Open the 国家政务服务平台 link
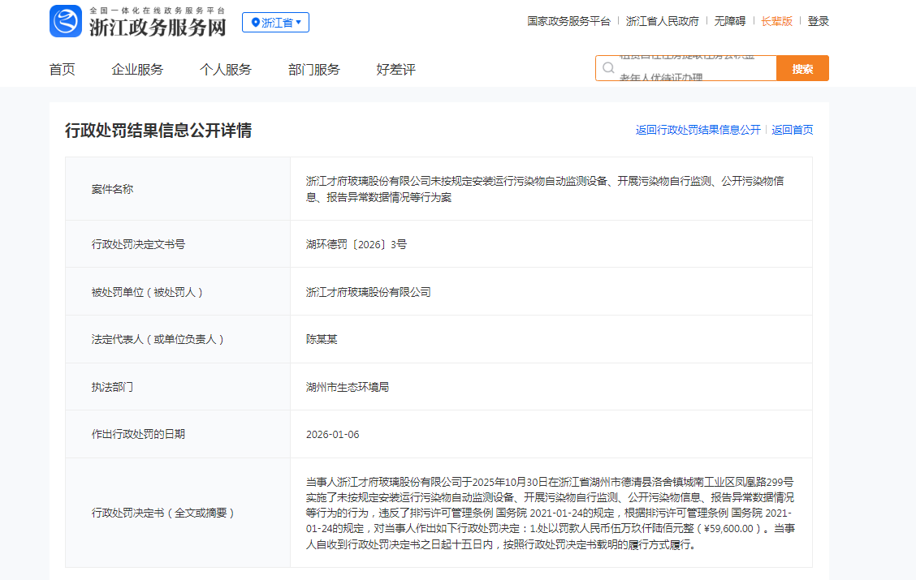Viewport: 916px width, 580px height. 568,22
